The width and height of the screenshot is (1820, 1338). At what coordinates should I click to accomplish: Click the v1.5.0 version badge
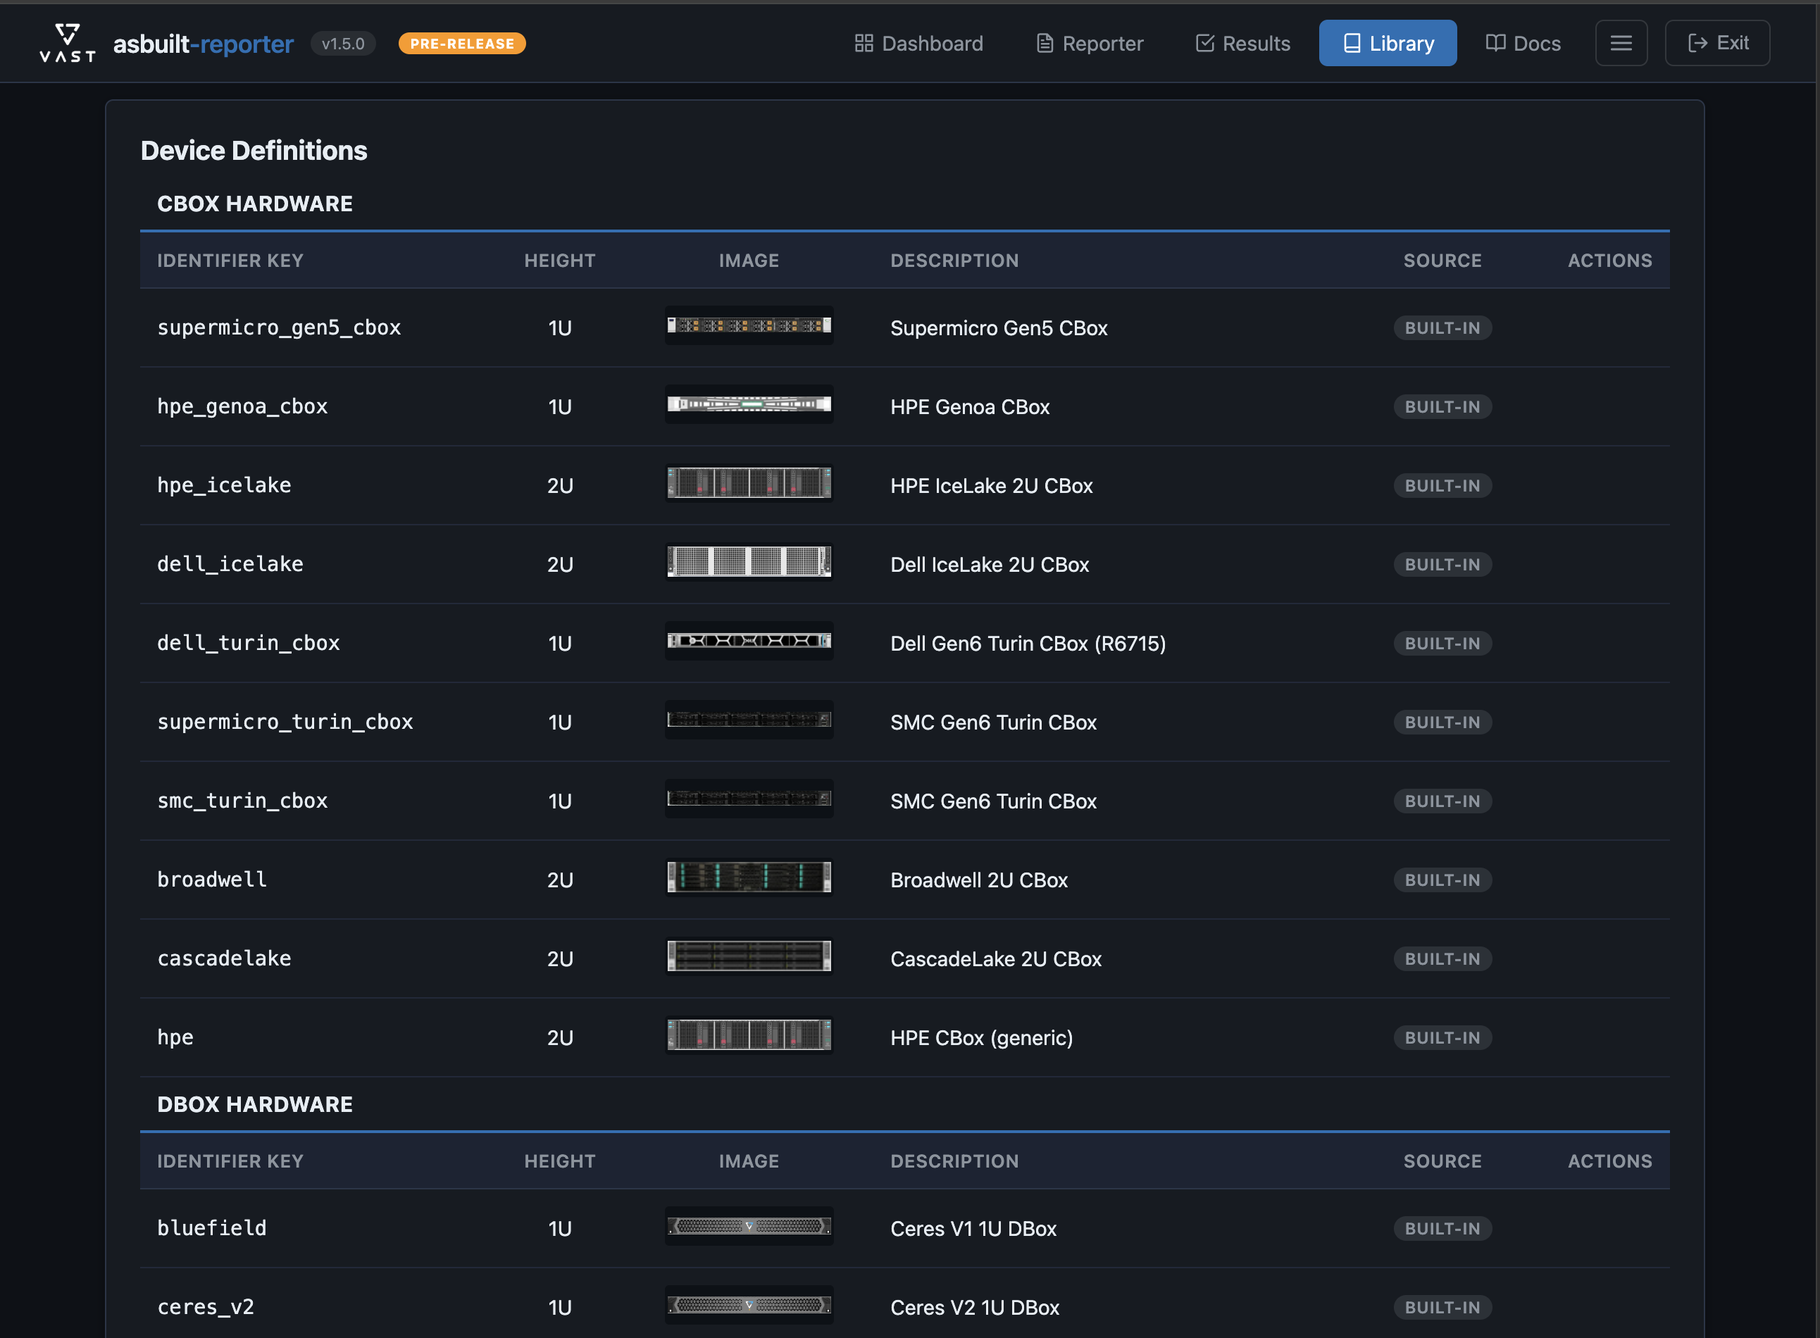342,44
